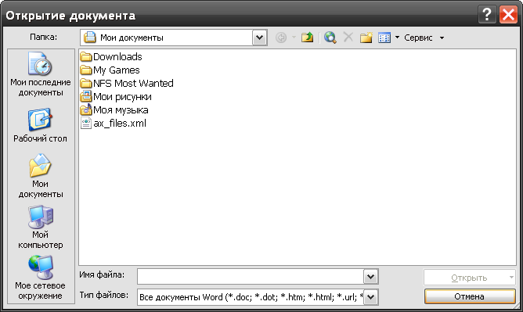Click the Delete (X) toolbar icon
Screen dimensions: 523x312
coord(348,37)
